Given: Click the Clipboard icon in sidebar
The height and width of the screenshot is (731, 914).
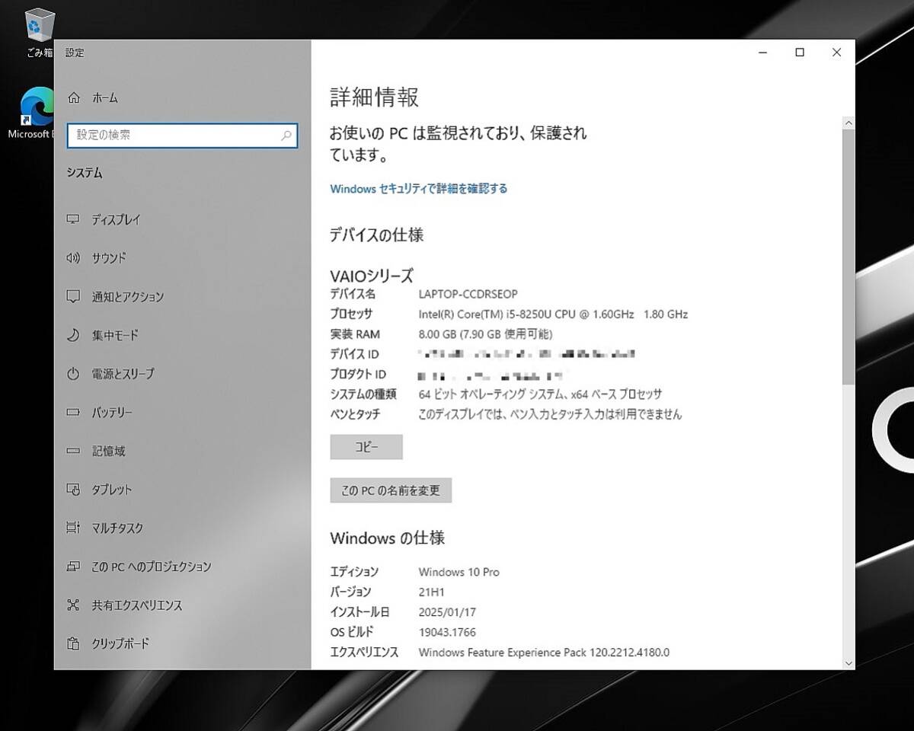Looking at the screenshot, I should [x=73, y=643].
